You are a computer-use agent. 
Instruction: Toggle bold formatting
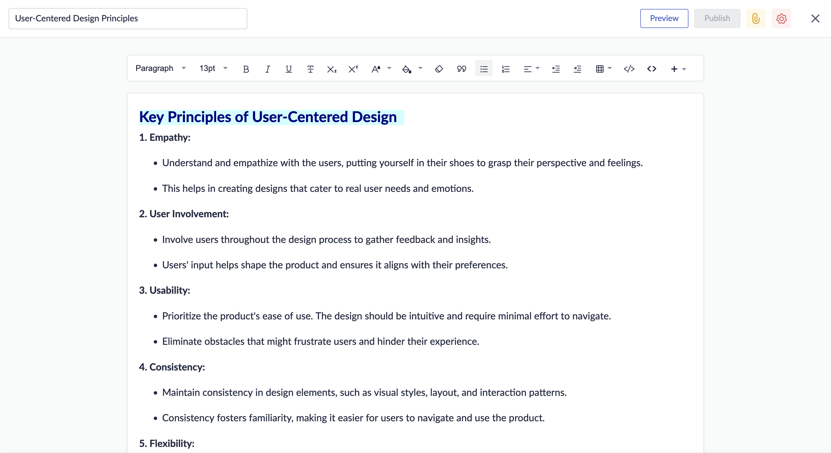(x=246, y=69)
